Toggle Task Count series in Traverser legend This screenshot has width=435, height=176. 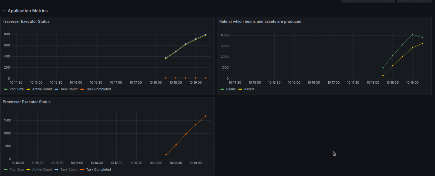click(69, 89)
